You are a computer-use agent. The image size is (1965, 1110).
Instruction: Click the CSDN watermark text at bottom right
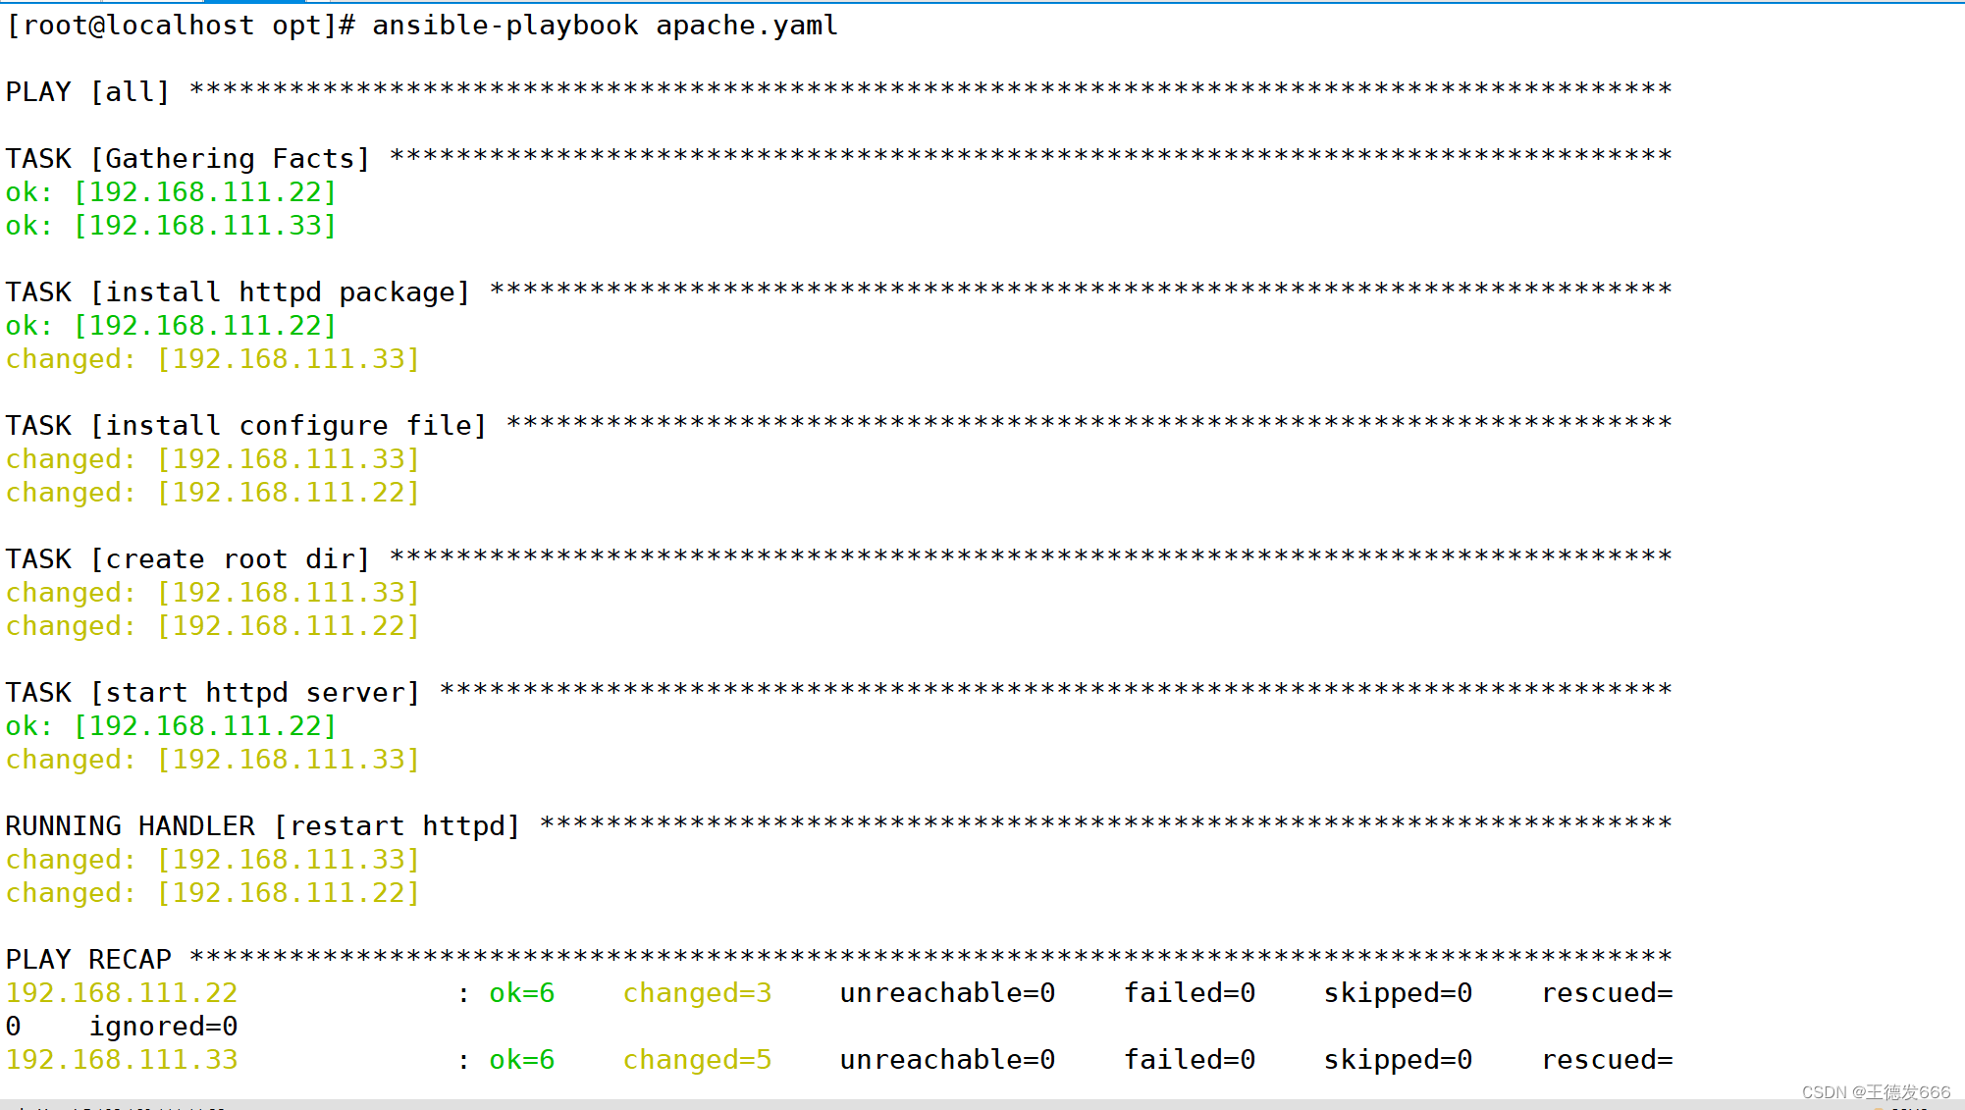click(1875, 1092)
